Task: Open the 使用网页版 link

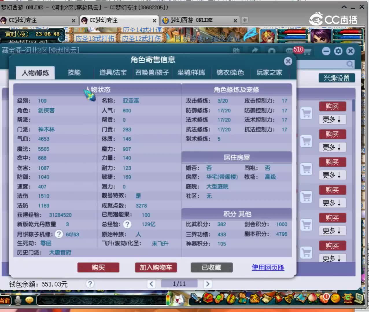Action: [x=268, y=268]
